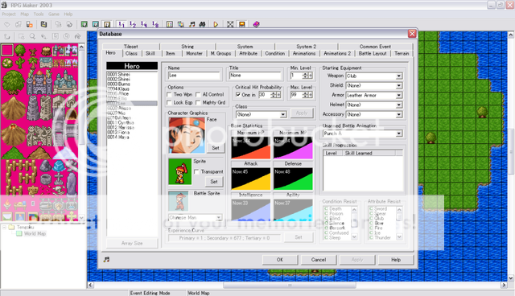Screen dimensions: 515x296
Task: Select the Circle drawing tool
Action: [x=66, y=36]
